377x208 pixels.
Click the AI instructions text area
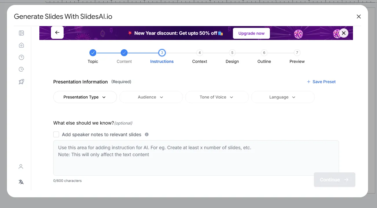(196, 158)
